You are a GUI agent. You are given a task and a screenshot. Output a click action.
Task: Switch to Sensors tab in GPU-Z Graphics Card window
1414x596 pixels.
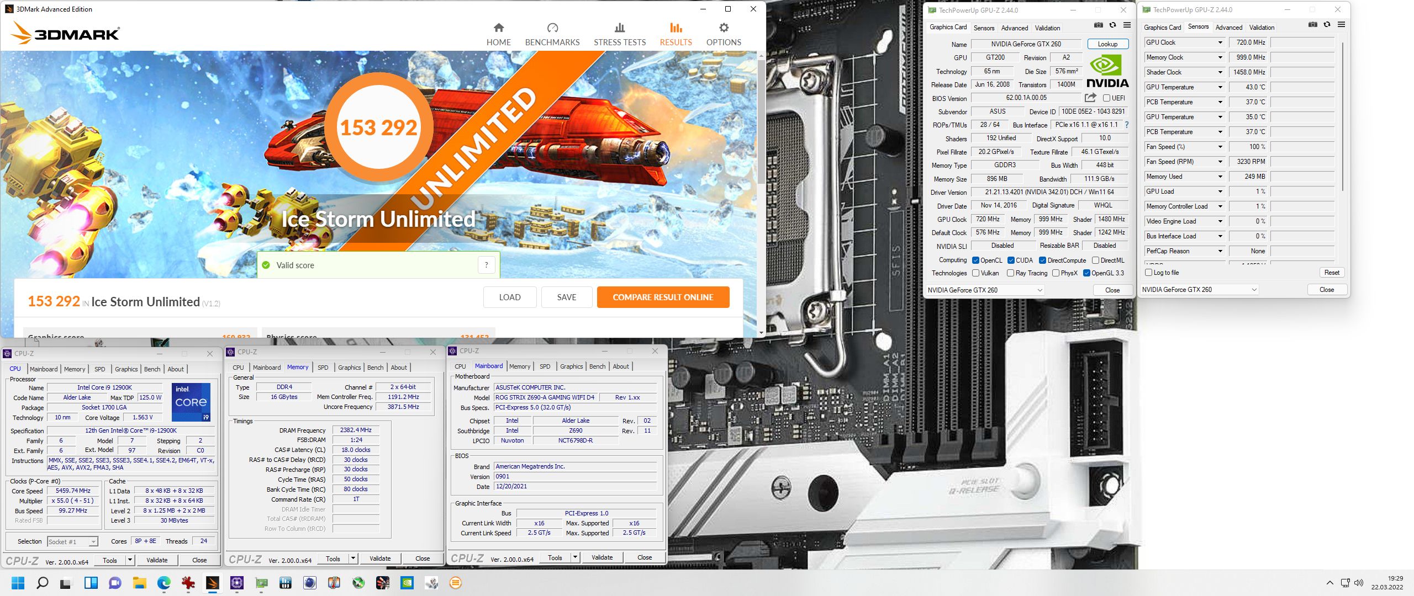tap(984, 28)
